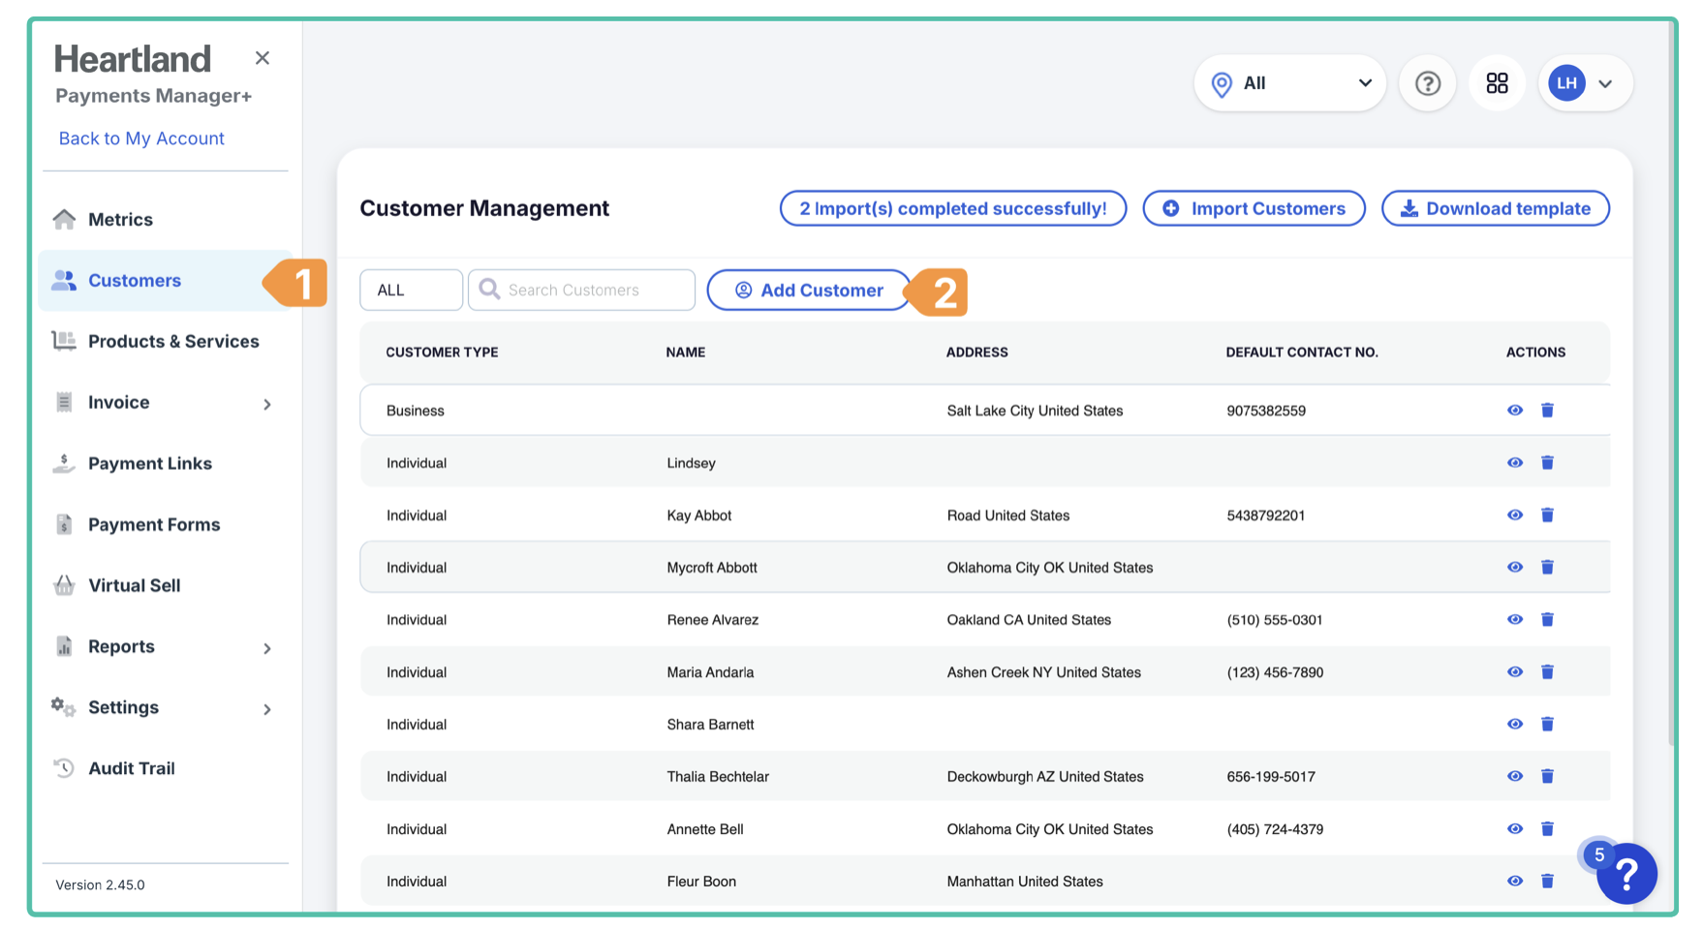Click eye icon for Maria Andarla
Viewport: 1703px width, 930px height.
coord(1515,672)
